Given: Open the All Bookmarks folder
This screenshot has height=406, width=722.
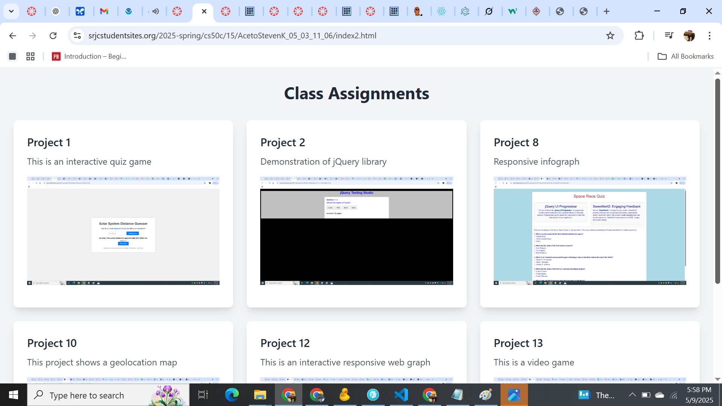Looking at the screenshot, I should click(686, 56).
